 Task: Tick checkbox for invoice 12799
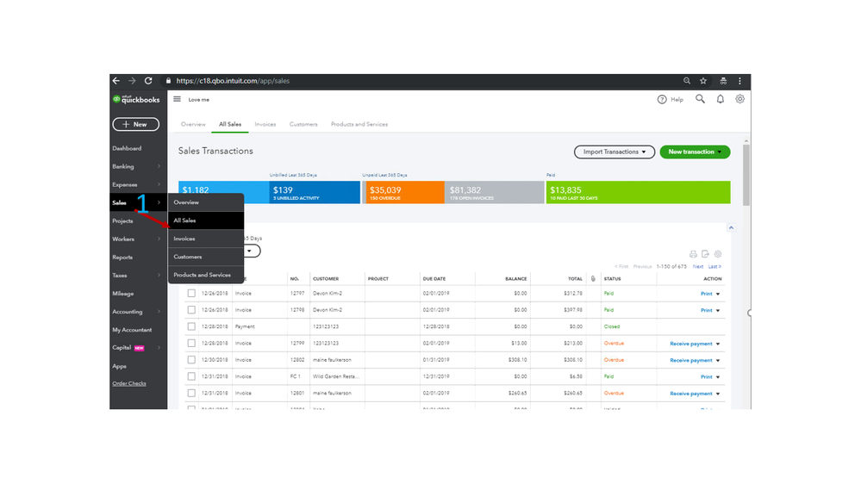[x=191, y=344]
